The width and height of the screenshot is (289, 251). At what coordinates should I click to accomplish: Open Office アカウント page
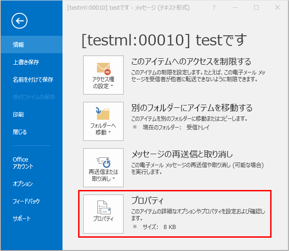point(23,163)
